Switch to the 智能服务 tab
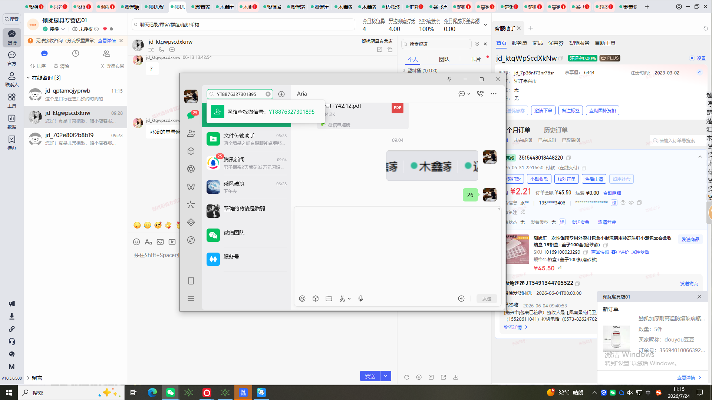The height and width of the screenshot is (400, 712). (579, 43)
